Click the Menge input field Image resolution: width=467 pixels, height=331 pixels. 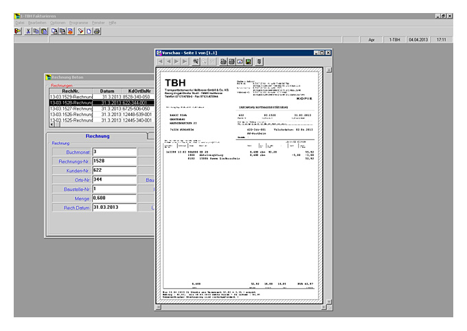click(x=115, y=198)
